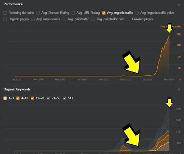
Task: Click the 4K traffic axis value
Action: coord(179,68)
